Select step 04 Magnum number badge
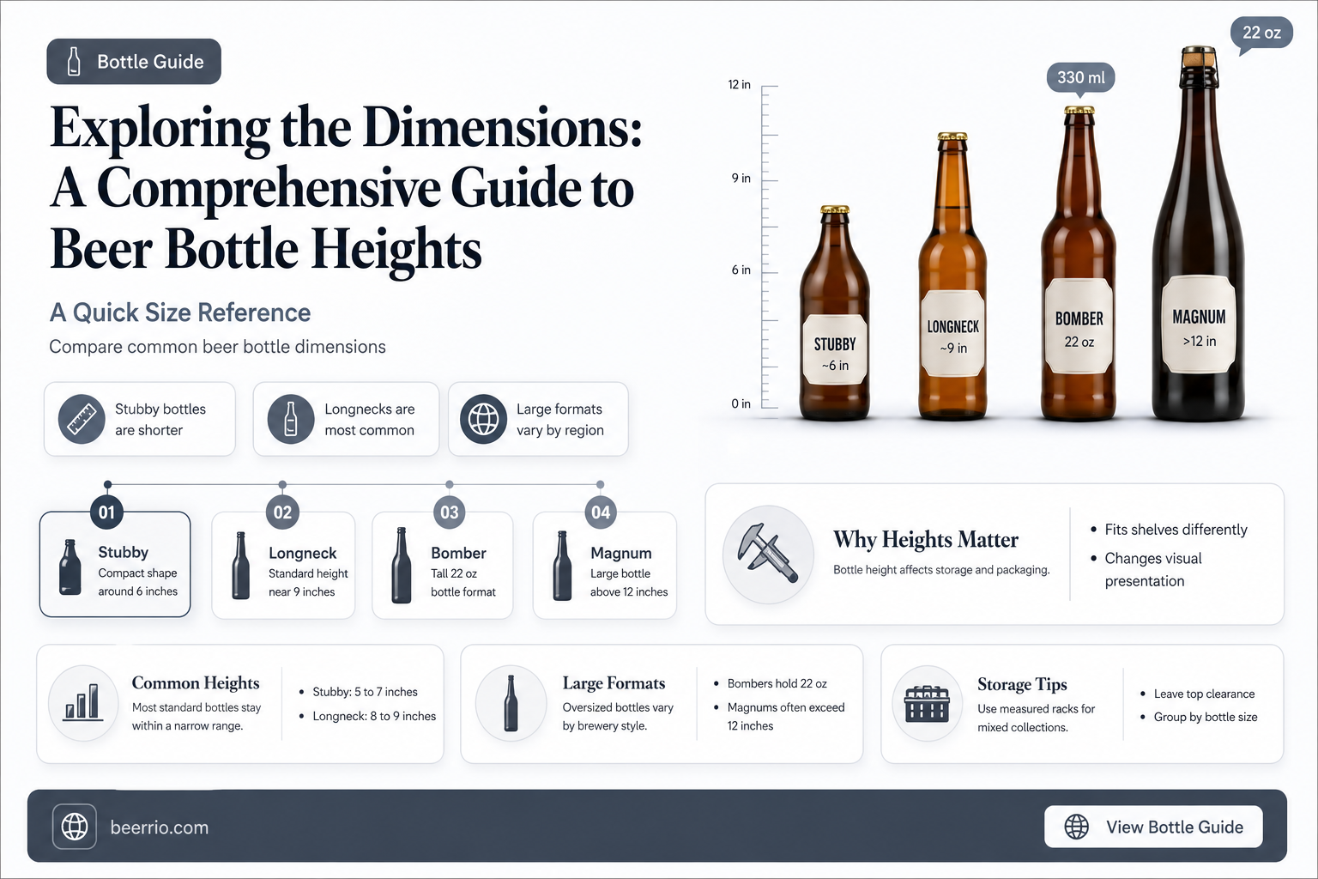Viewport: 1318px width, 879px height. (601, 512)
